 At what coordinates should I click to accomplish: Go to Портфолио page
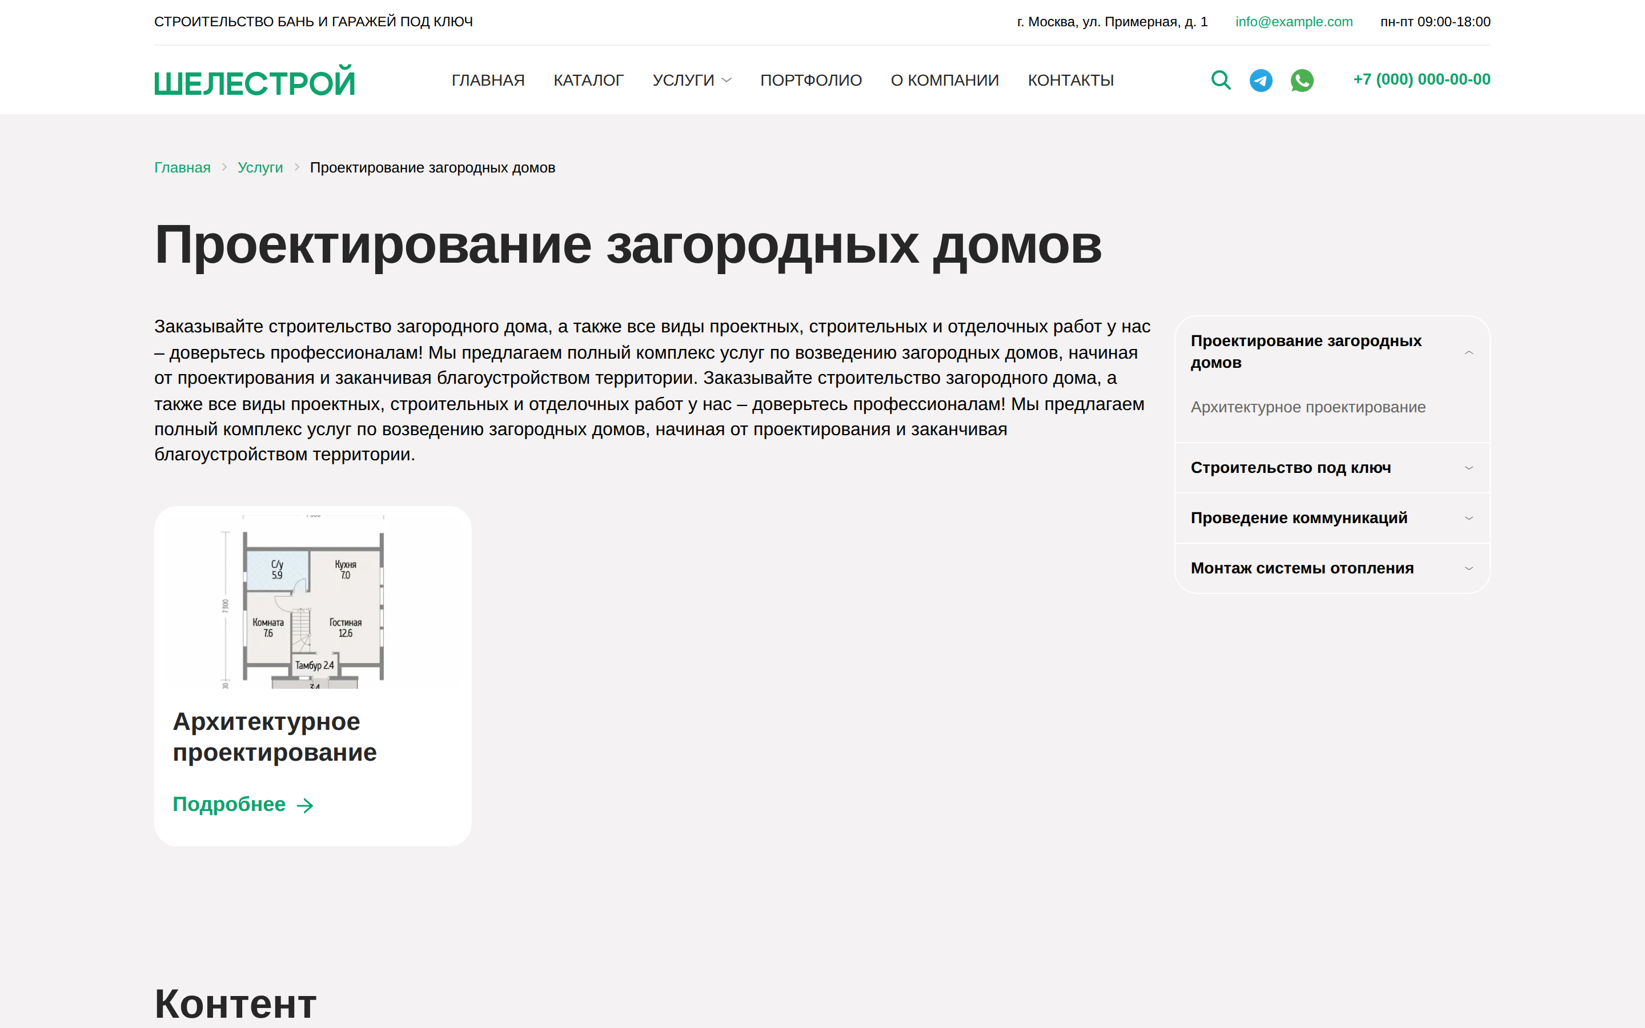click(811, 80)
